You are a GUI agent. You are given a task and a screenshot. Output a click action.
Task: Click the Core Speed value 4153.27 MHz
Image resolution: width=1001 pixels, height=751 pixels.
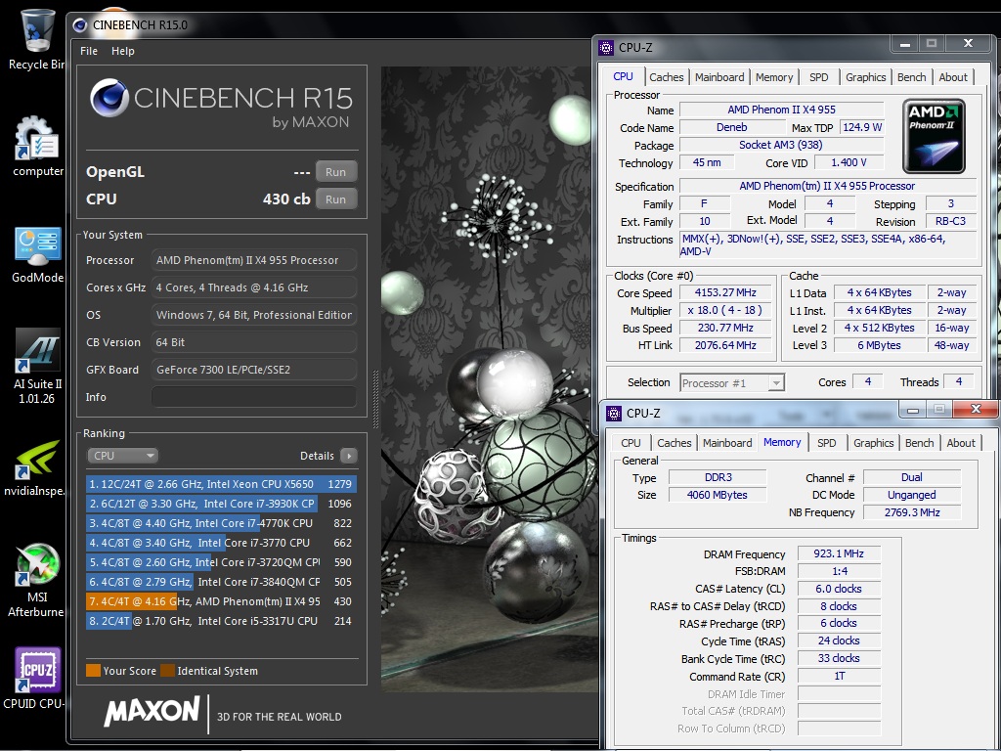coord(726,292)
